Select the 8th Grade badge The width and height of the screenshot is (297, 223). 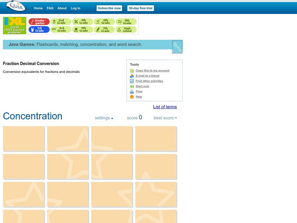coord(126,22)
